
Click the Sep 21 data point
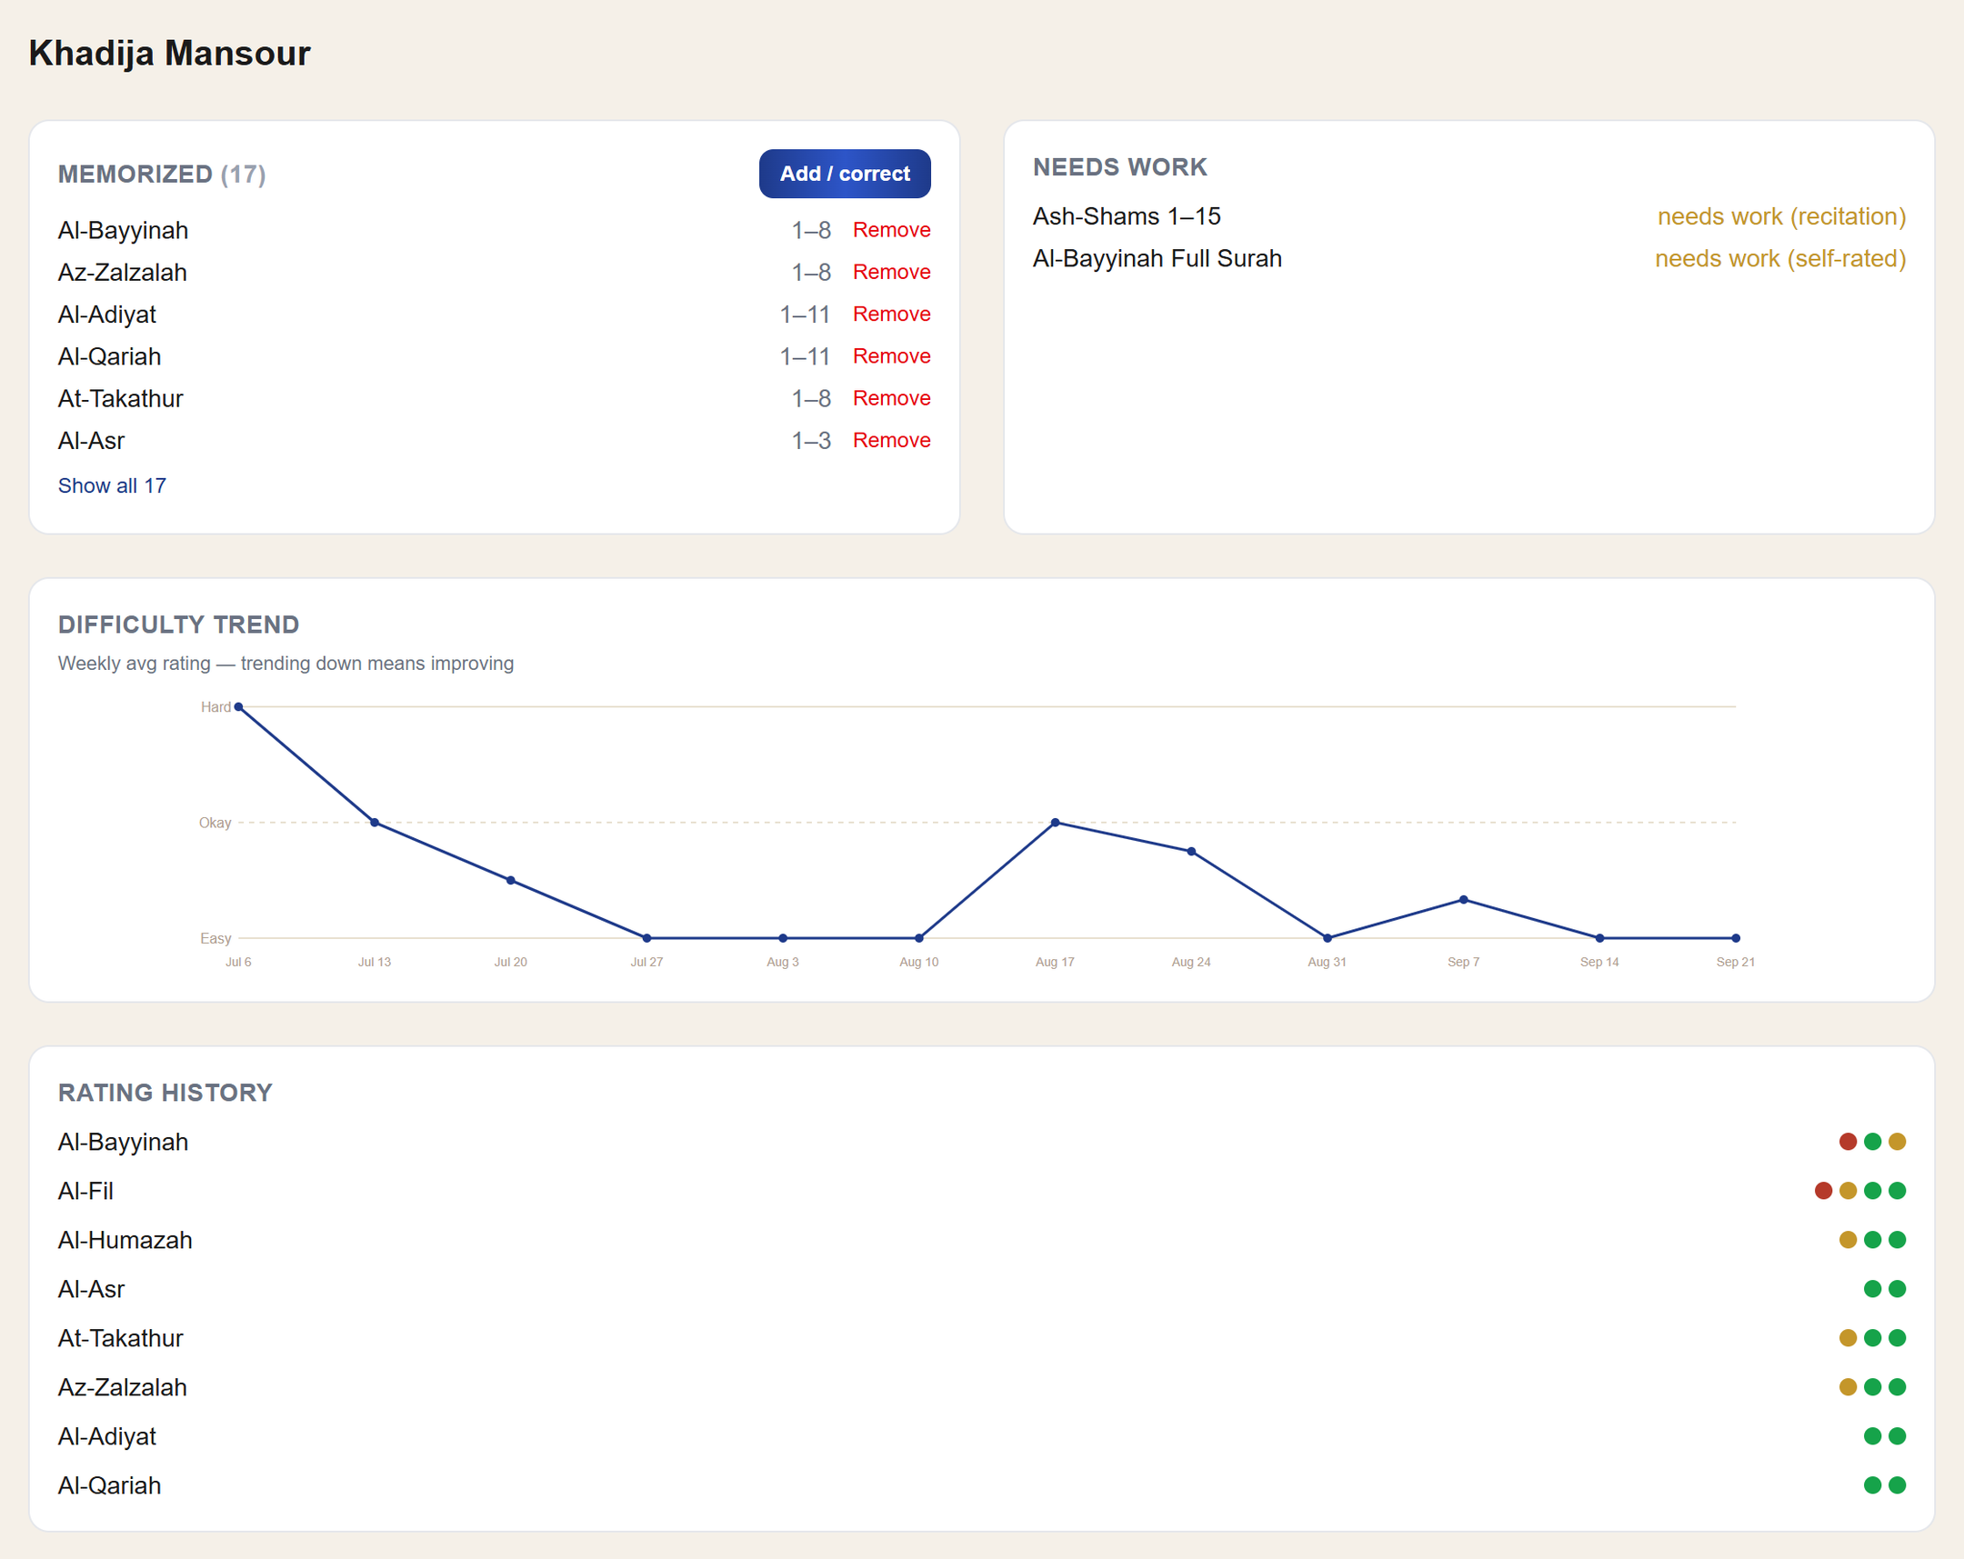click(1737, 938)
